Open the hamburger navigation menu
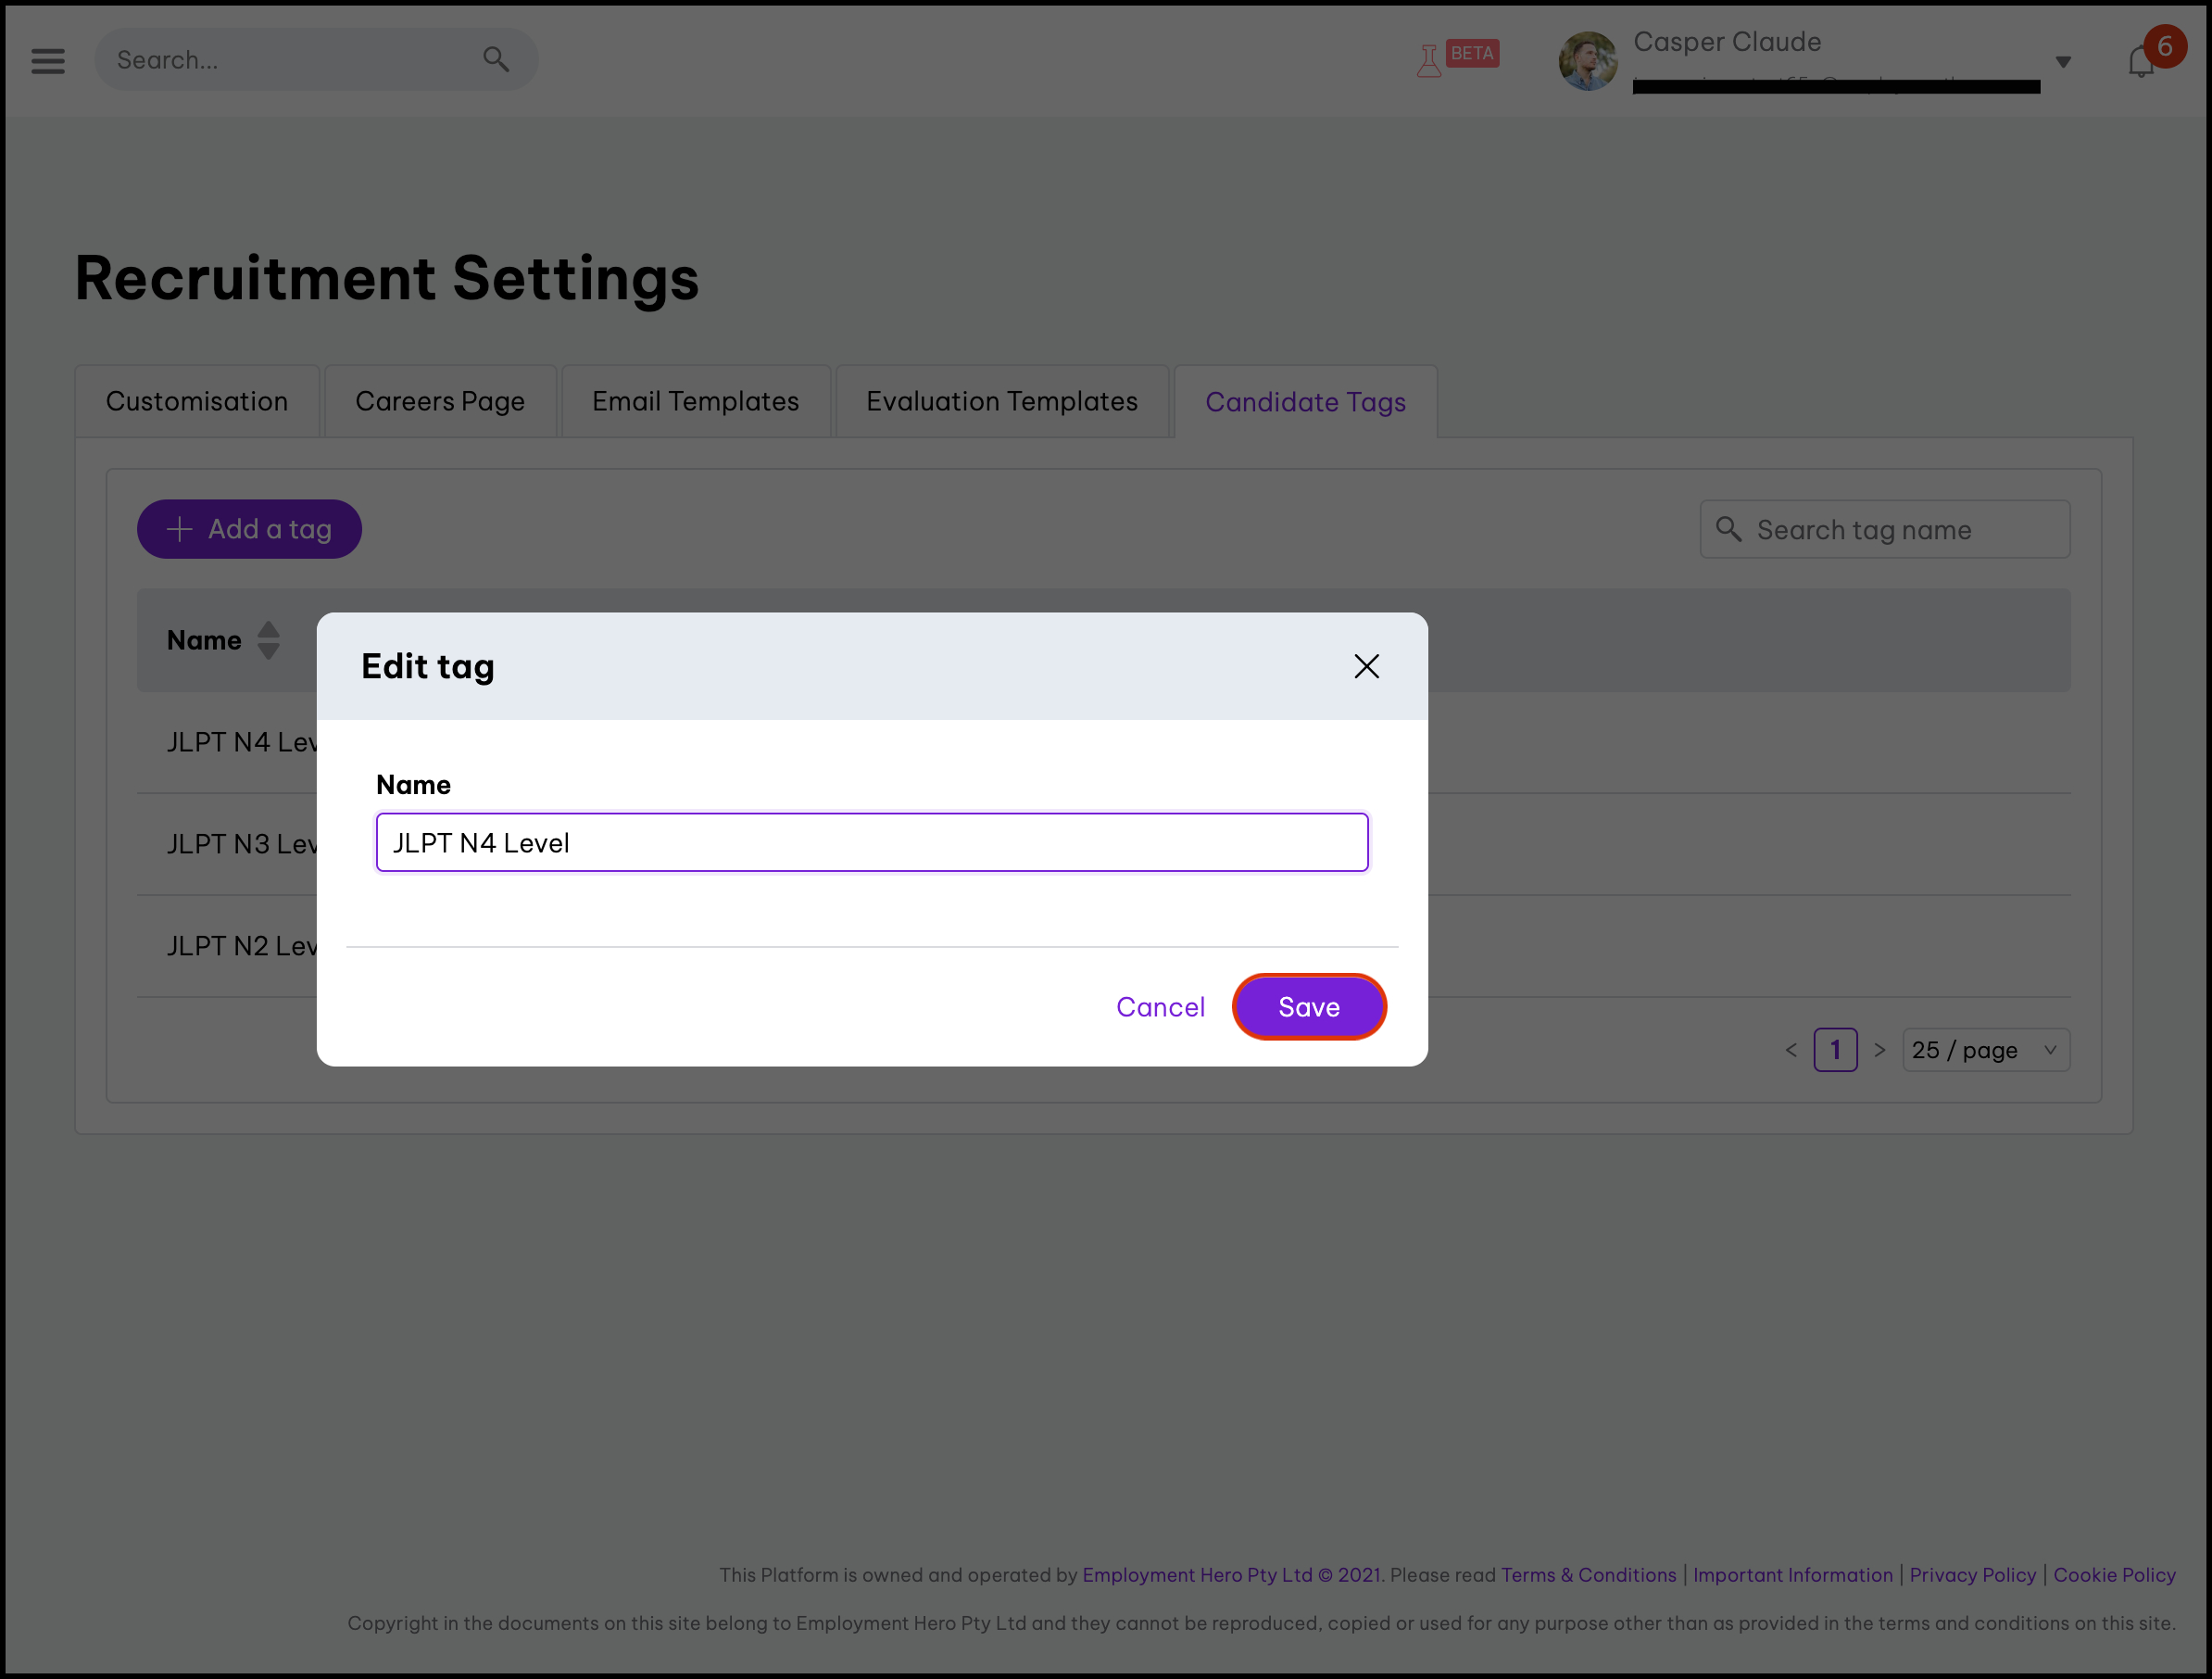 pos(47,61)
